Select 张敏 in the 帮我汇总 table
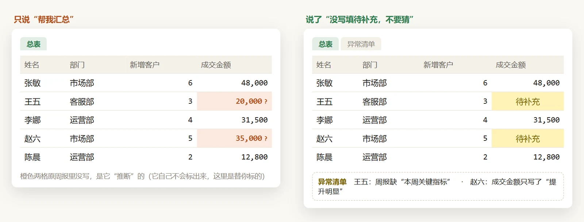Screen dimensions: 584x222 pos(32,83)
